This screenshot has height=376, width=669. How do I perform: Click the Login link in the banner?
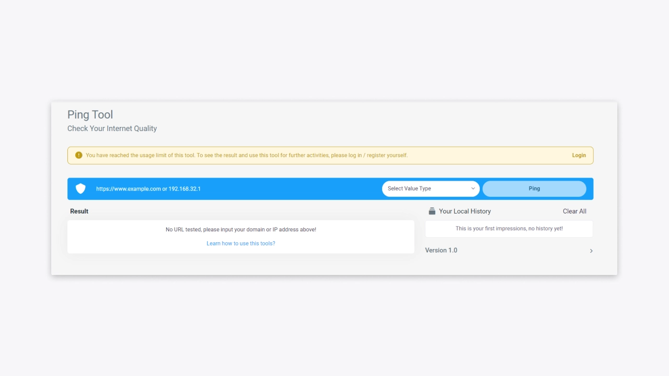579,155
